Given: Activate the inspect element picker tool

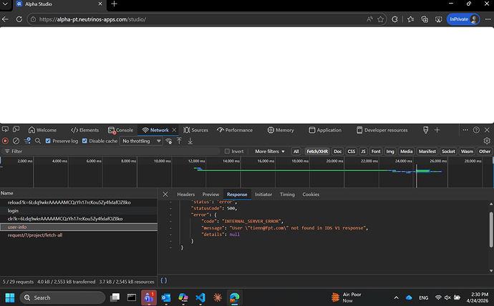Looking at the screenshot, I should click(5, 129).
